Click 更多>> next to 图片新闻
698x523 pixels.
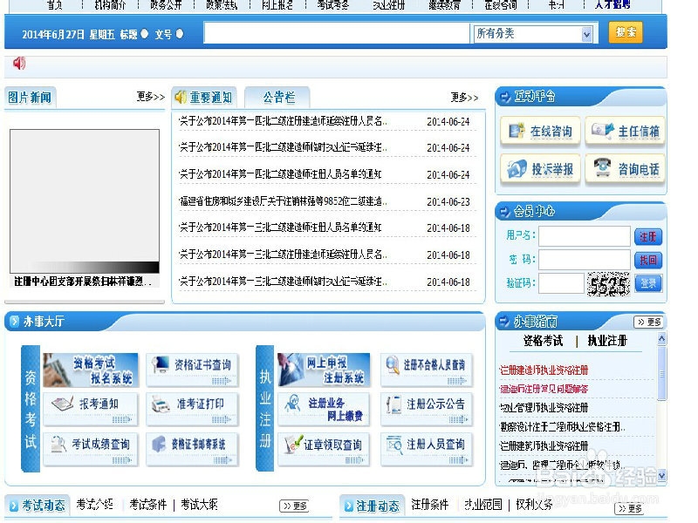tap(150, 97)
